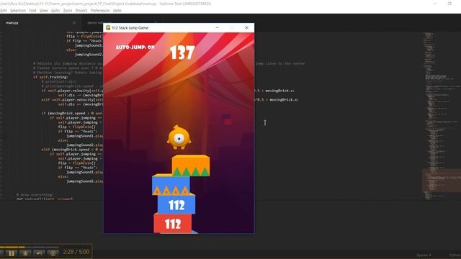The width and height of the screenshot is (461, 259).
Task: Maximize the Sublime Text window
Action: (x=449, y=4)
